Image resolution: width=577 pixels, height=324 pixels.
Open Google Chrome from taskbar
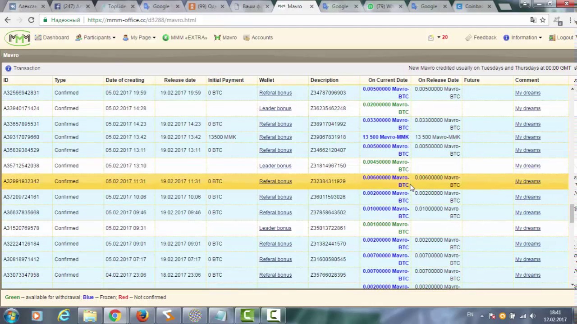click(115, 315)
